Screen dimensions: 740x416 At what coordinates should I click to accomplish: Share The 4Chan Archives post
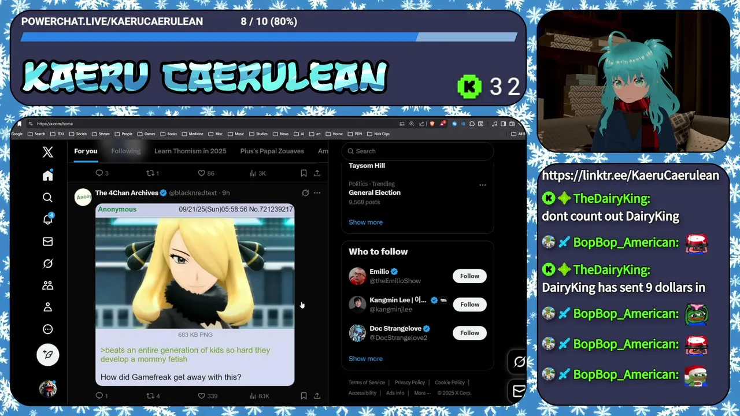coord(317,396)
